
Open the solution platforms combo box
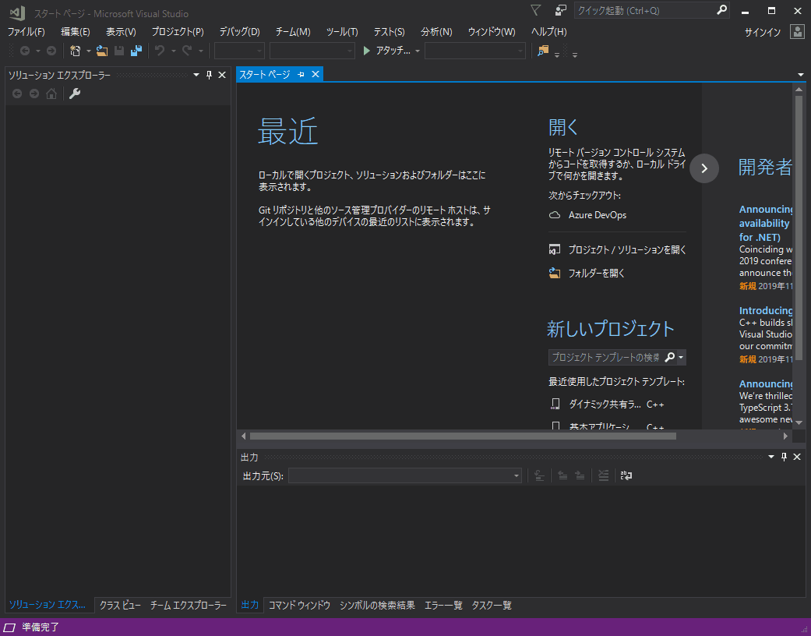pyautogui.click(x=312, y=51)
